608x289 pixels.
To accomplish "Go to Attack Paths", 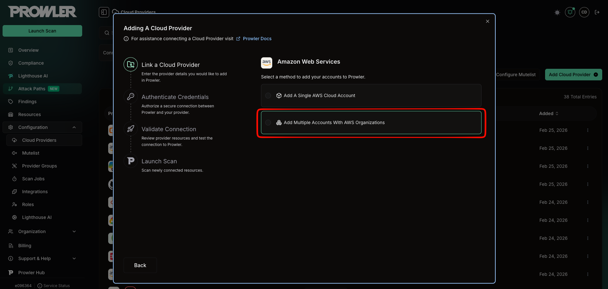I will (32, 89).
